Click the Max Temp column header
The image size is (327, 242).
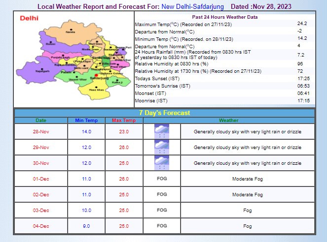pyautogui.click(x=123, y=121)
